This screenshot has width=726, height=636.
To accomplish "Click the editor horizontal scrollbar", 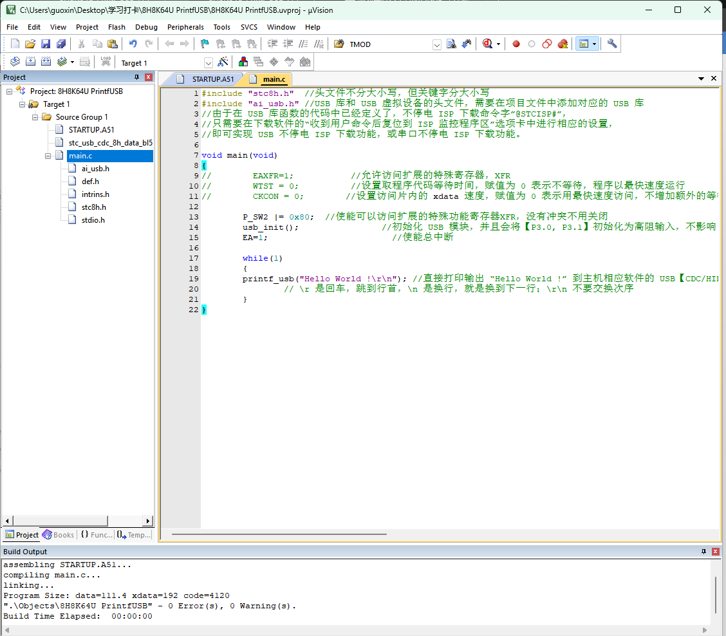I will [279, 534].
